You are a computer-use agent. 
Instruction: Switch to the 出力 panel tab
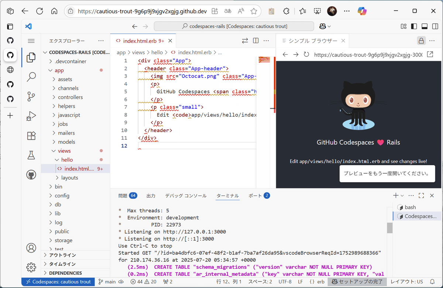[x=151, y=195]
